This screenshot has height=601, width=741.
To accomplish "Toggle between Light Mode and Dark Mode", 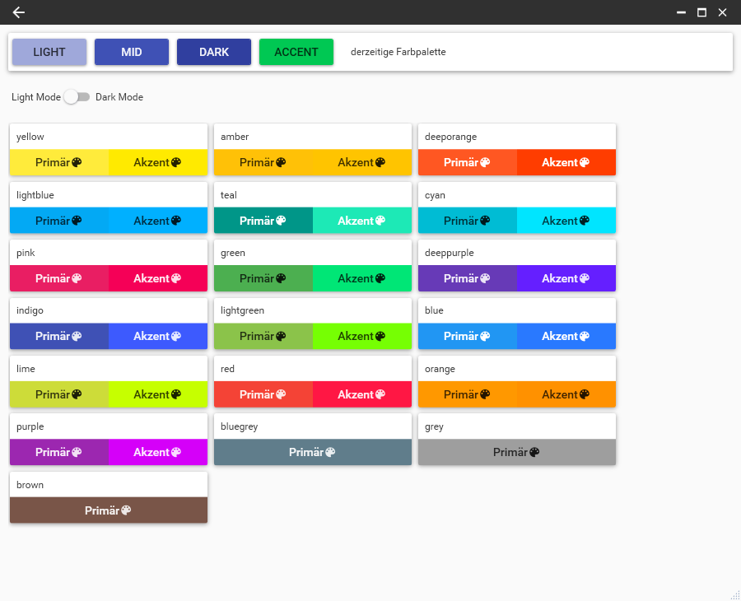I will [x=77, y=97].
